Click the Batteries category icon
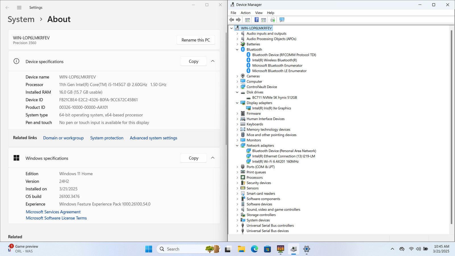 pyautogui.click(x=243, y=44)
